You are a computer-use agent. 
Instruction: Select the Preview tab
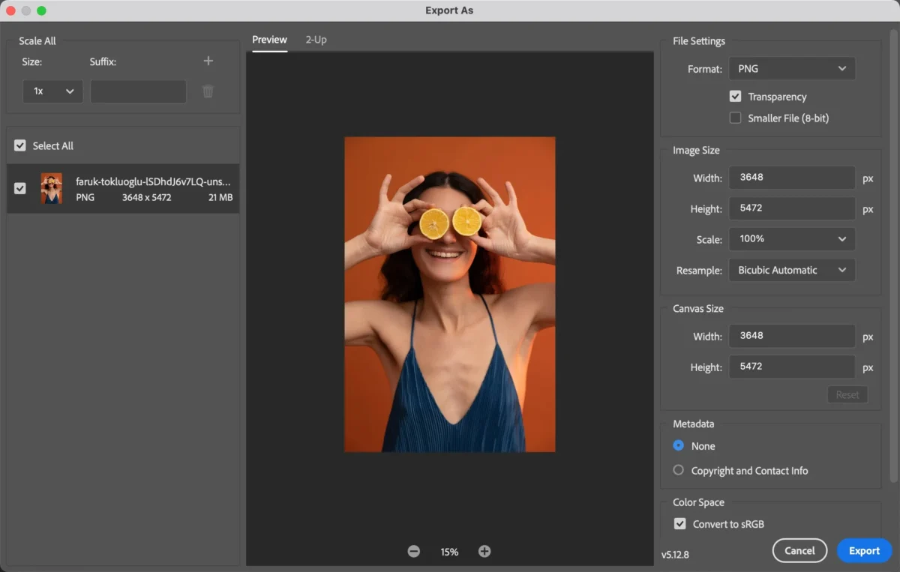(x=269, y=39)
